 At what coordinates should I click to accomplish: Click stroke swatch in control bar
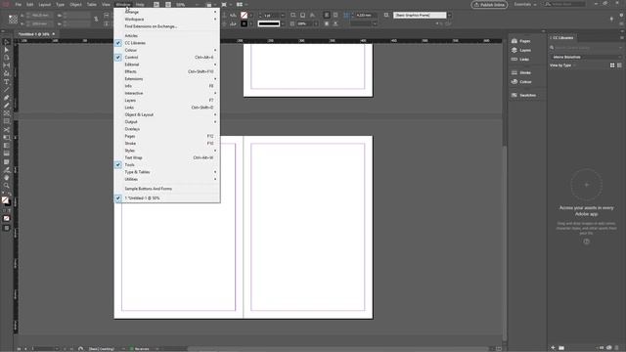click(244, 23)
